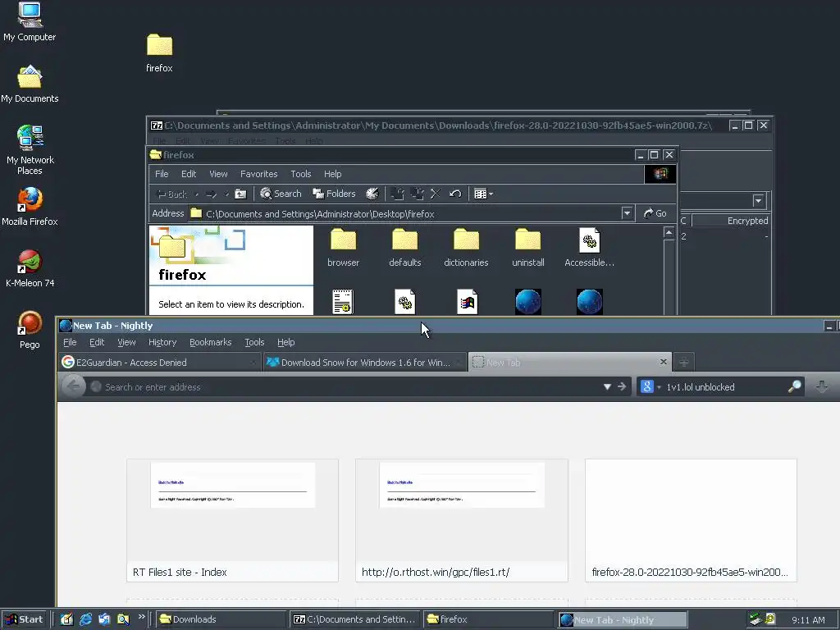Open the Google search engine dropdown
The width and height of the screenshot is (840, 630).
pyautogui.click(x=650, y=387)
